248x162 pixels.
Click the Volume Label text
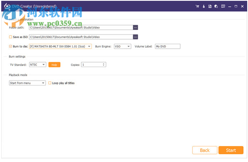(x=143, y=46)
